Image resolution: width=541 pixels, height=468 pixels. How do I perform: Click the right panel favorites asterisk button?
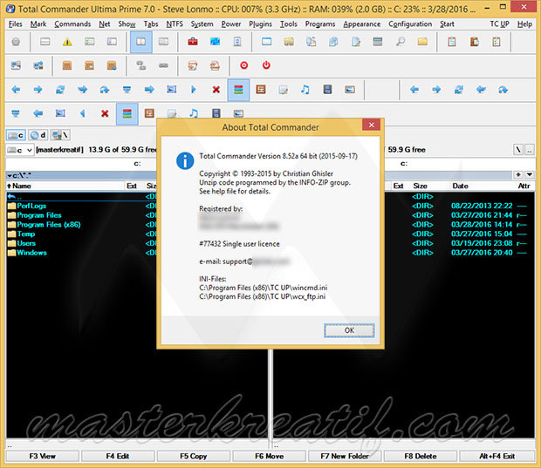pyautogui.click(x=518, y=174)
